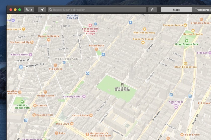Click the Christopher St subway station icon
The image size is (211, 140).
tap(21, 67)
